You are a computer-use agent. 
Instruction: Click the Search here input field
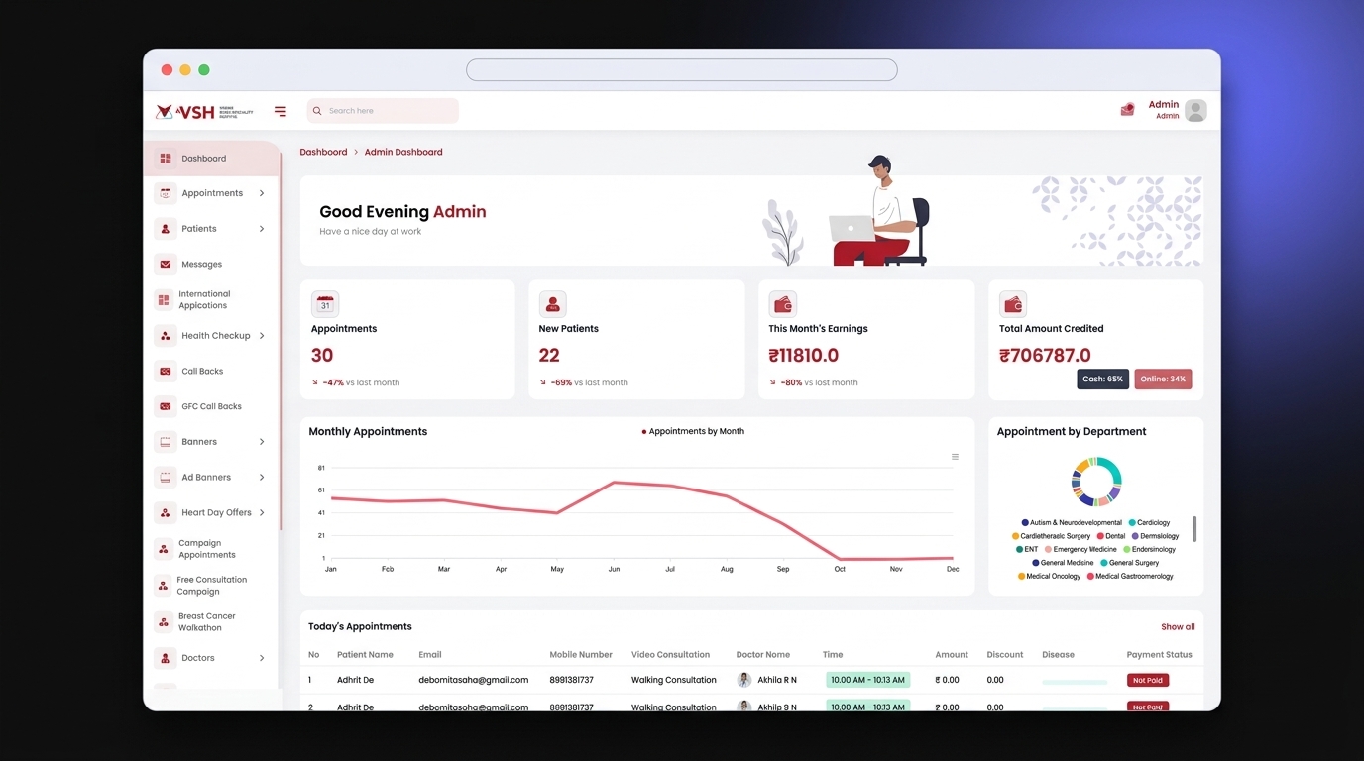pyautogui.click(x=383, y=111)
